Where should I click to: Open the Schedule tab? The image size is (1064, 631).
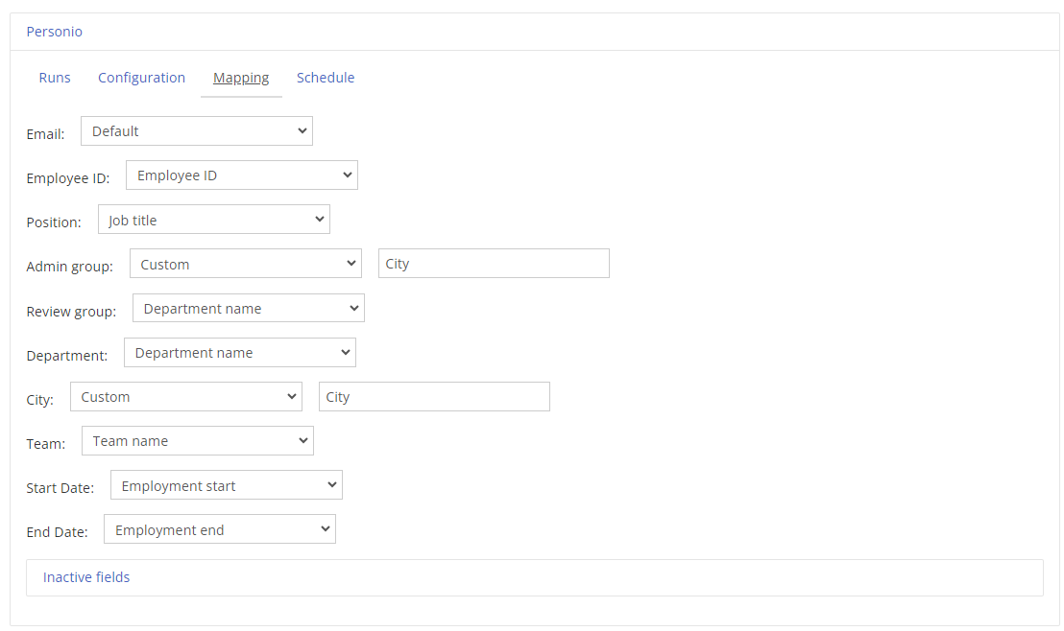(x=326, y=78)
